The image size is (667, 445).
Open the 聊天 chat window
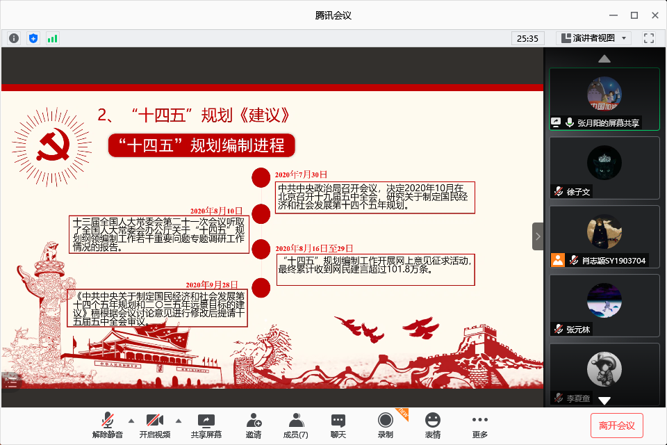[338, 425]
